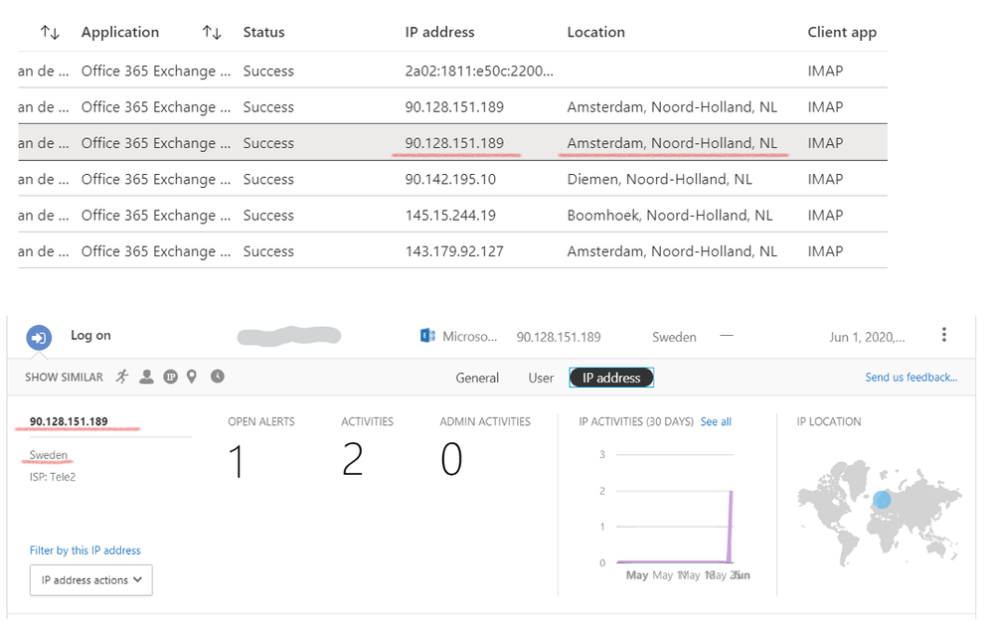Open the three-dot more options menu

943,335
